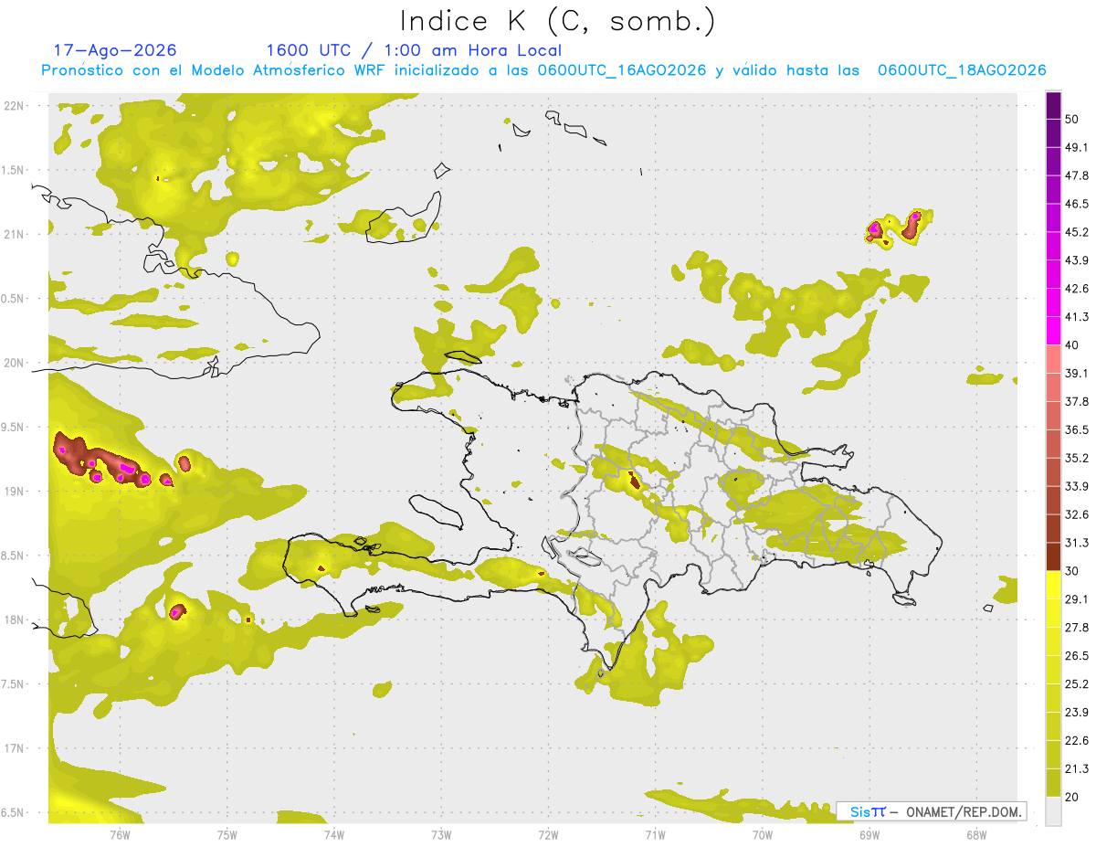Click the "41.3" value on the color scale
Screen dimensions: 1096x847
1078,317
